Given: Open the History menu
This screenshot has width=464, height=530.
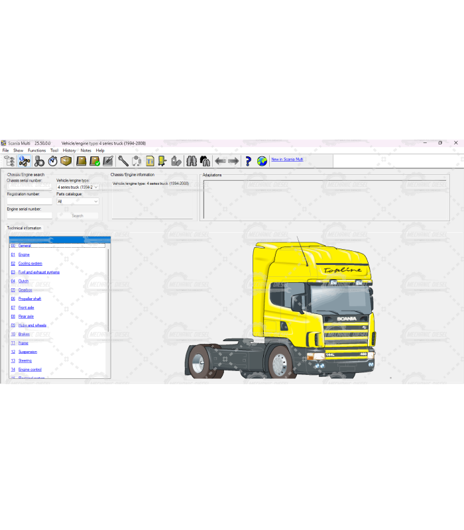Looking at the screenshot, I should coord(69,150).
